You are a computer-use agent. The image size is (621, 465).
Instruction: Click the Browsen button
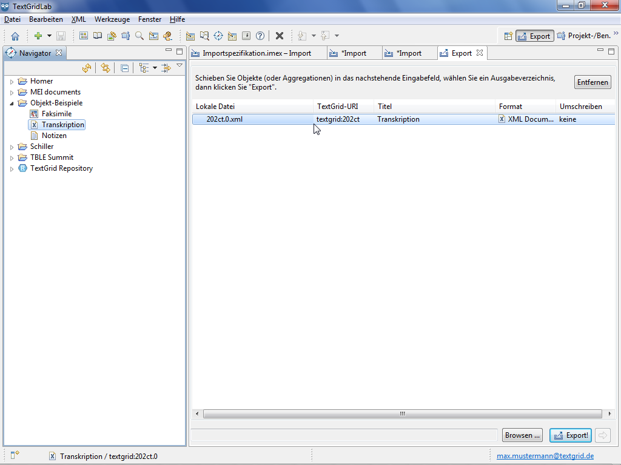(522, 435)
